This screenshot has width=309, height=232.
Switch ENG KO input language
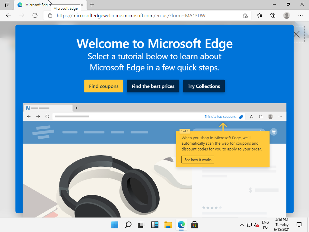point(265,225)
